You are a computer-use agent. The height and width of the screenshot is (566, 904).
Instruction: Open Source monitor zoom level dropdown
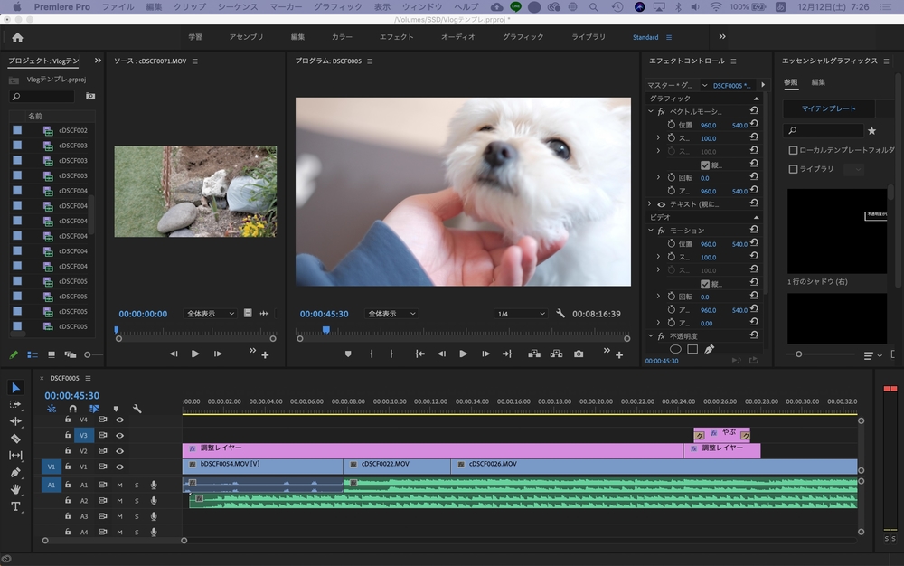click(x=210, y=314)
